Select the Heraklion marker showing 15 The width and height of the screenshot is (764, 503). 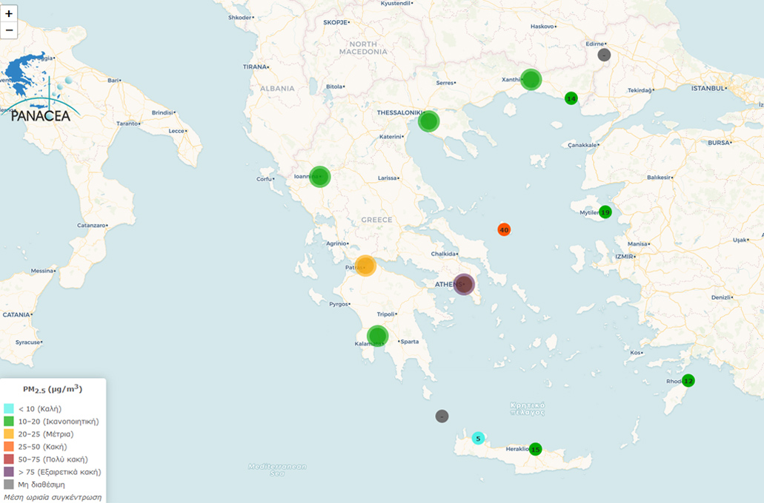click(535, 449)
